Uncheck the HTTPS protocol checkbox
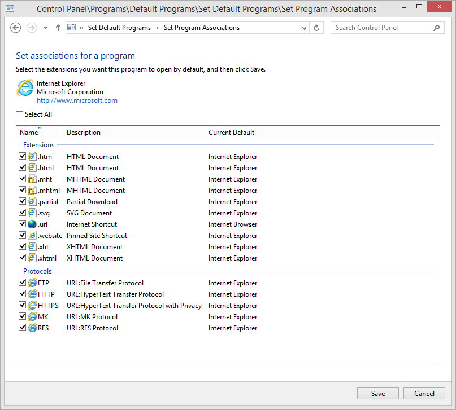 click(x=23, y=305)
